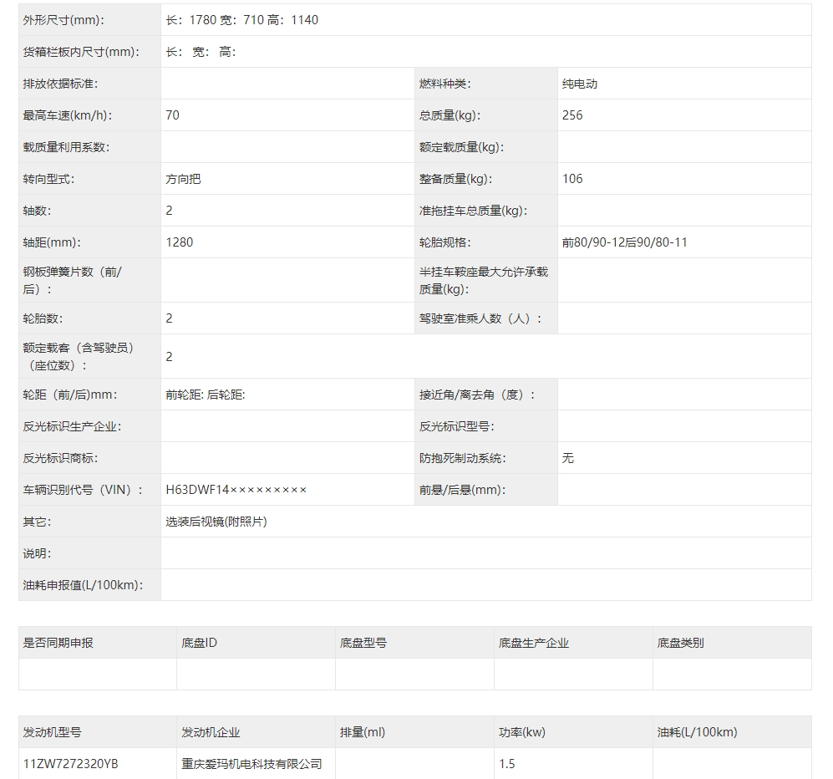The image size is (833, 779).
Task: Select the 重庆爱玛机电科技有限公司 manufacturer cell
Action: tap(251, 764)
